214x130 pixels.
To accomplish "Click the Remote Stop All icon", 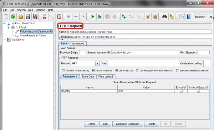I will click(x=131, y=17).
